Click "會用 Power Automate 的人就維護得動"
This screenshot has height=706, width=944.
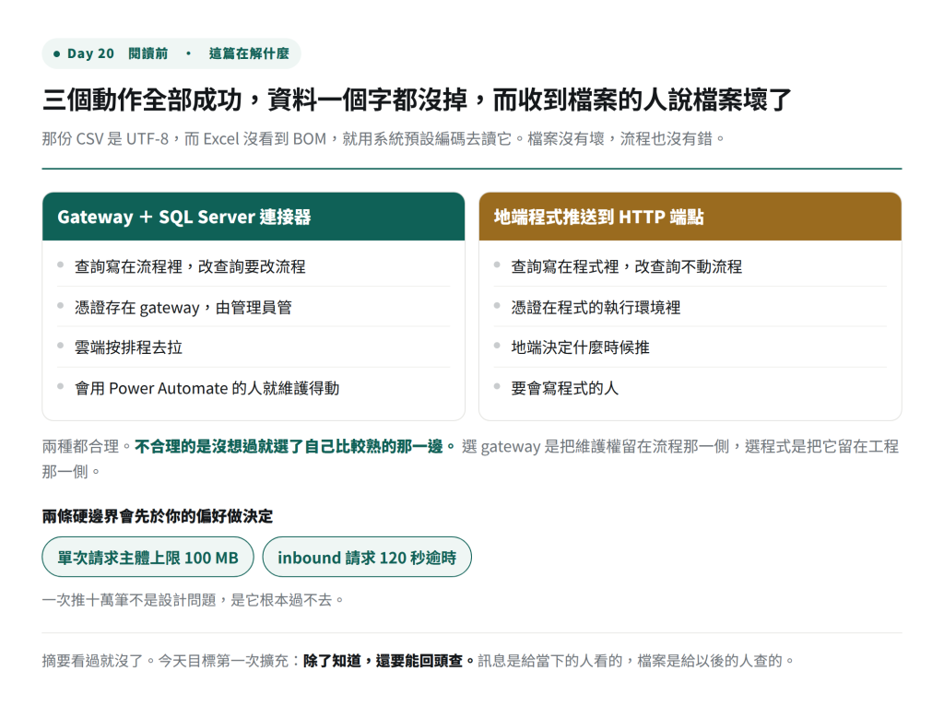pos(254,388)
